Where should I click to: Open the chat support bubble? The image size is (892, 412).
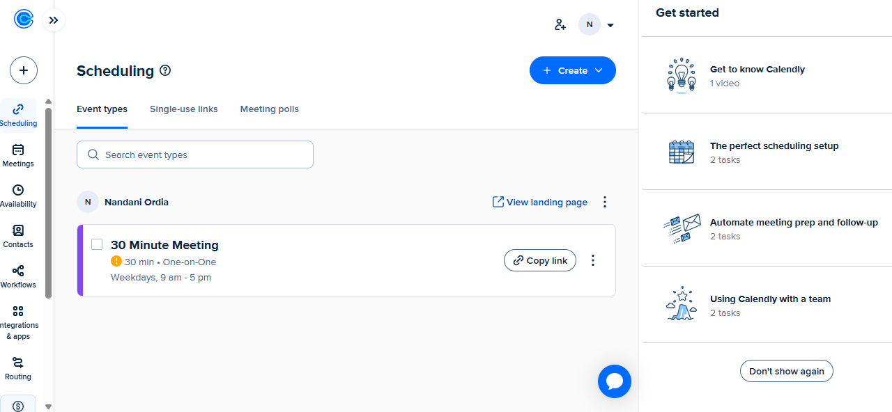[x=614, y=381]
